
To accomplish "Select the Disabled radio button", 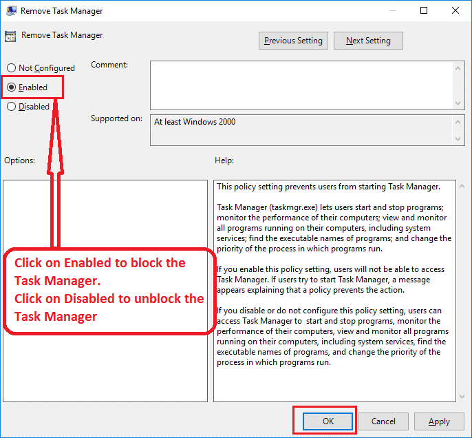I will [x=12, y=107].
